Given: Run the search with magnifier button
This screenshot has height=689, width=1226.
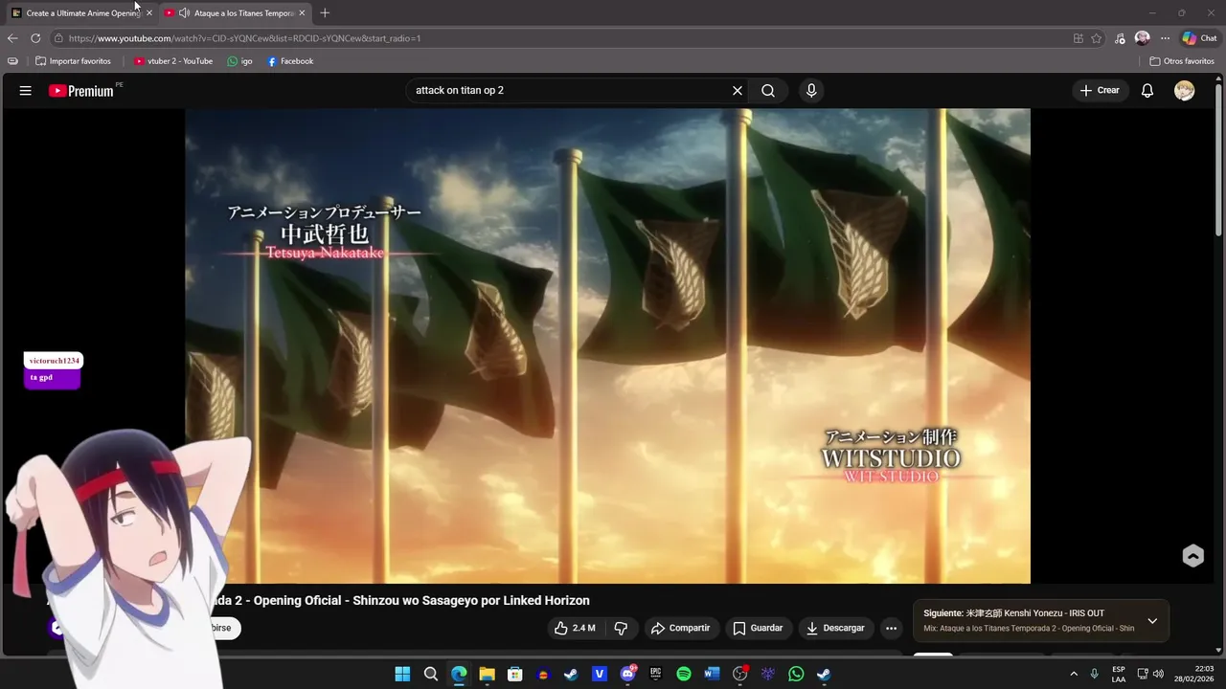Looking at the screenshot, I should pos(768,91).
